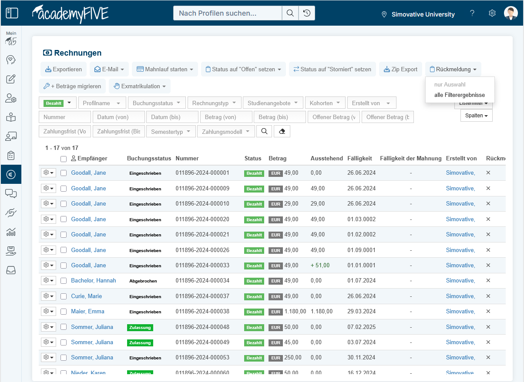Click the help question mark icon
524x382 pixels.
[472, 13]
